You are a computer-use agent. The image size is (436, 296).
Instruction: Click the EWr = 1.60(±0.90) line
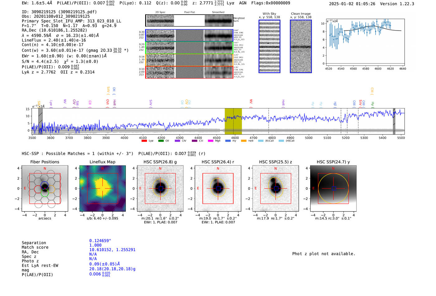click(x=64, y=56)
